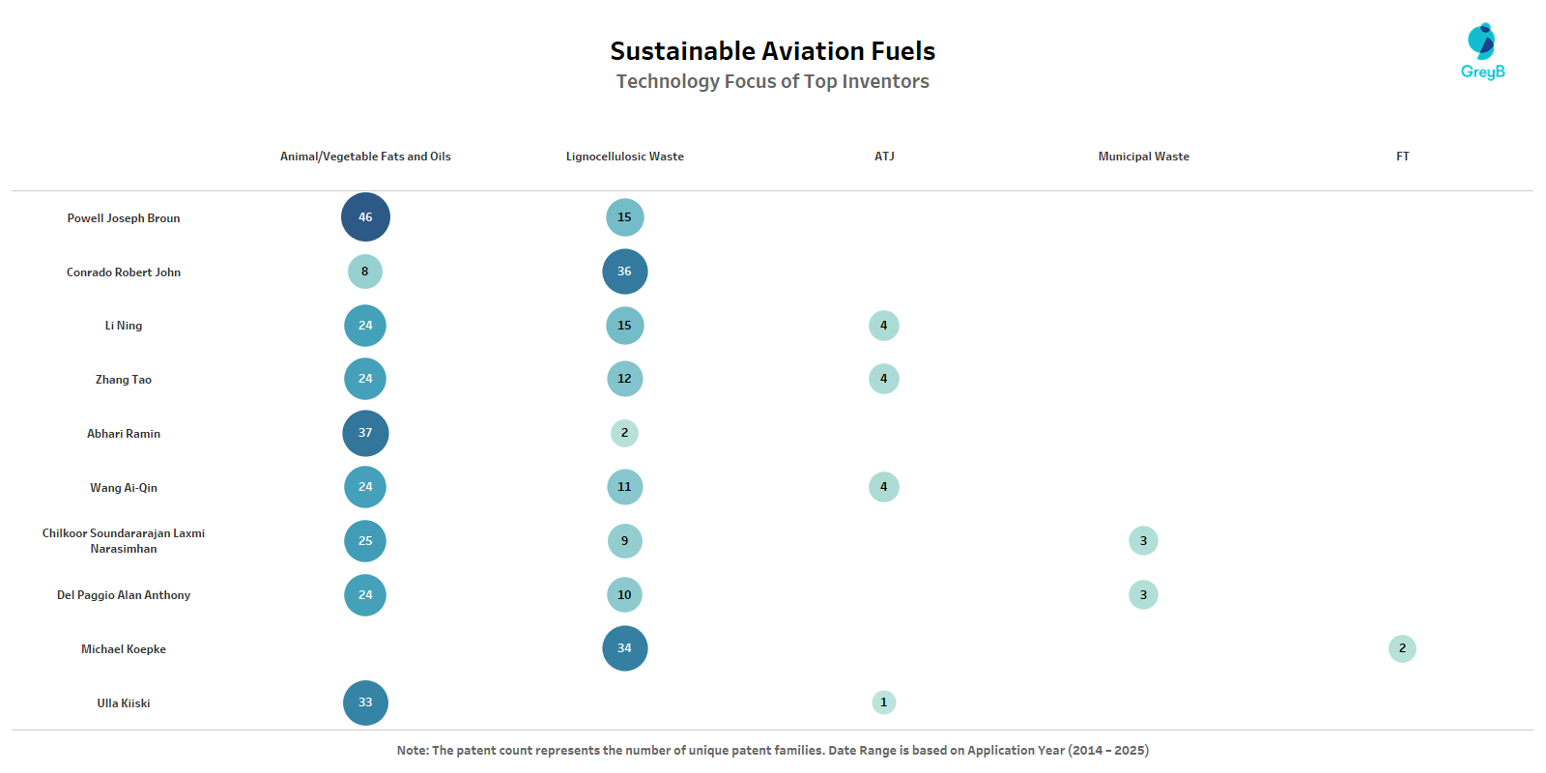Screen dimensions: 1546x773
Task: Select Del Paggio's Municipal Waste bubble
Action: pyautogui.click(x=1143, y=595)
